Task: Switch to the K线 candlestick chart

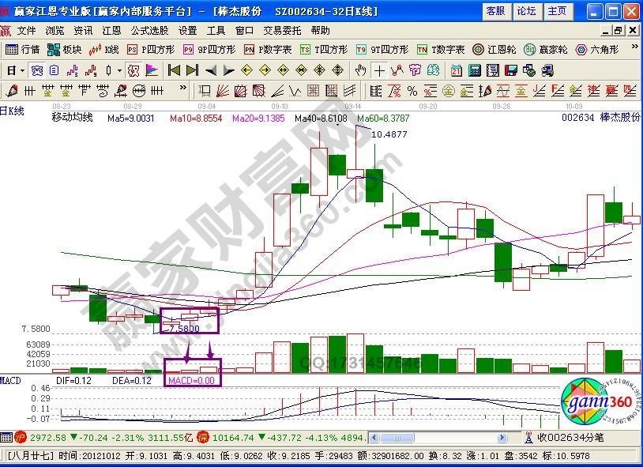Action: coord(105,49)
